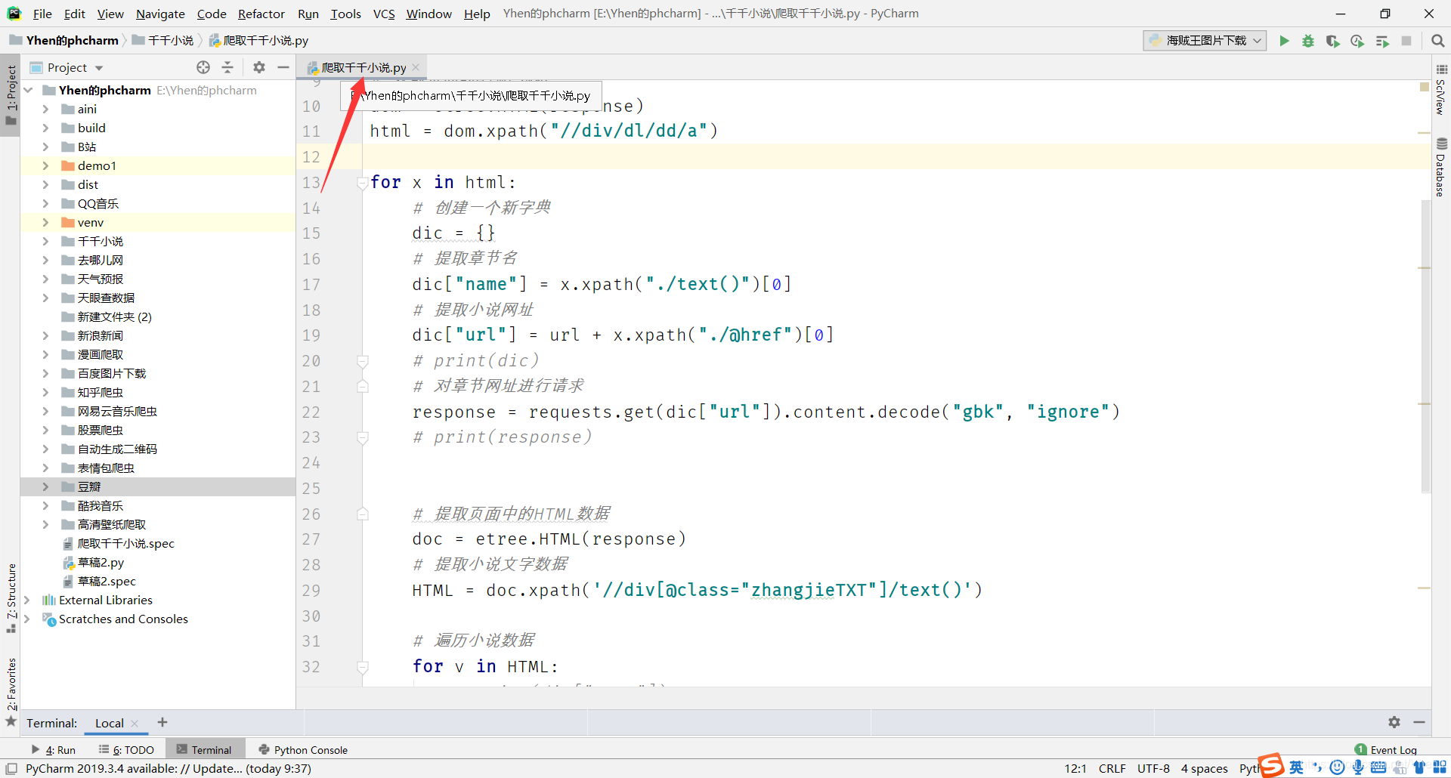This screenshot has height=778, width=1451.
Task: Open run configuration dropdown 海贼王图片下载
Action: pyautogui.click(x=1205, y=41)
